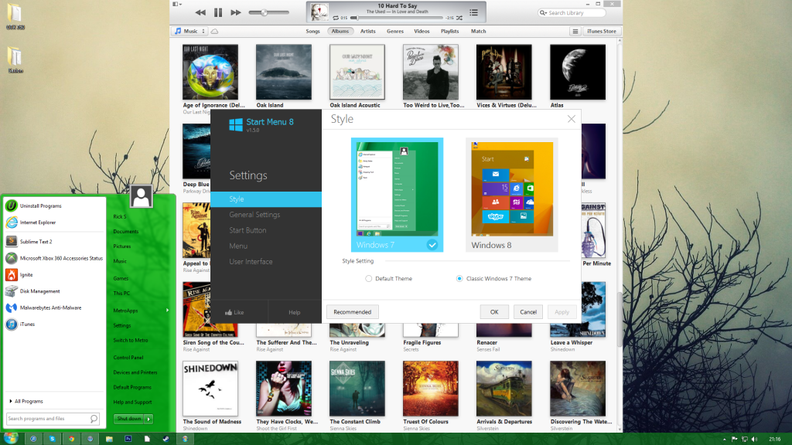Switch to the Albums tab
The height and width of the screenshot is (445, 792).
pyautogui.click(x=340, y=31)
